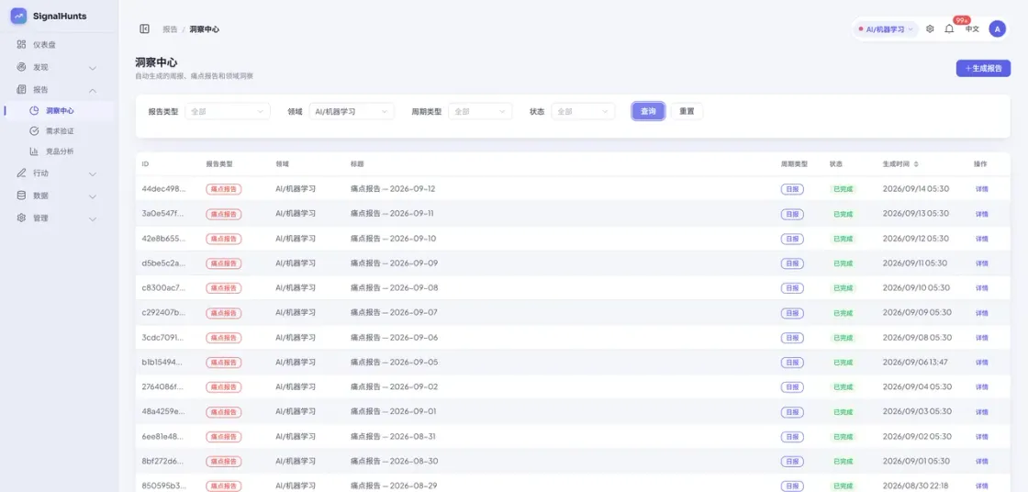Screen dimensions: 1028x492
Task: Expand the 数据 sidebar menu chevron
Action: pos(93,196)
